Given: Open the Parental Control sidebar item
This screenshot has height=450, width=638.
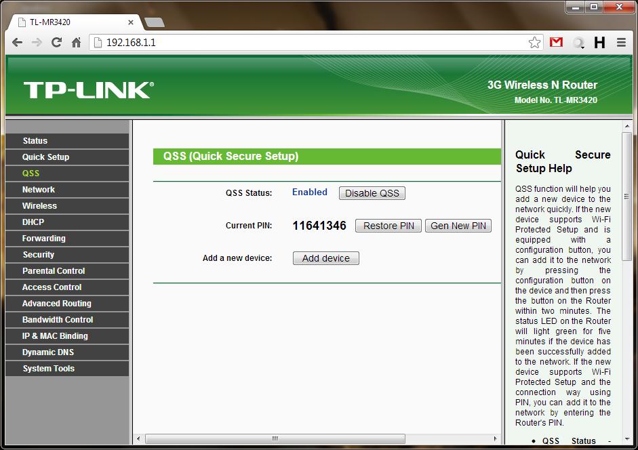Looking at the screenshot, I should [x=54, y=271].
